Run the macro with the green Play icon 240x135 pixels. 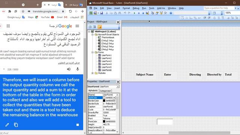pyautogui.click(x=134, y=13)
